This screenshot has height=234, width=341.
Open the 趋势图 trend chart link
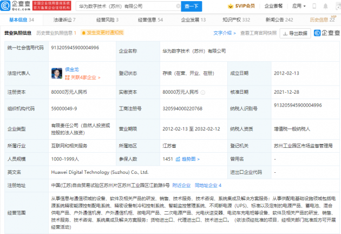tap(188, 159)
